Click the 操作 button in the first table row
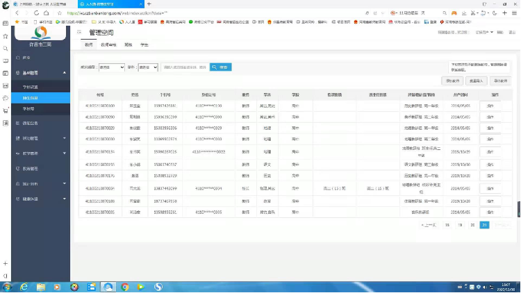The width and height of the screenshot is (521, 293). [x=490, y=105]
